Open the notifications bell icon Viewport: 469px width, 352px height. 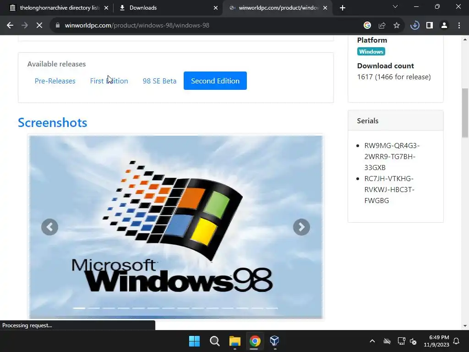click(x=457, y=341)
